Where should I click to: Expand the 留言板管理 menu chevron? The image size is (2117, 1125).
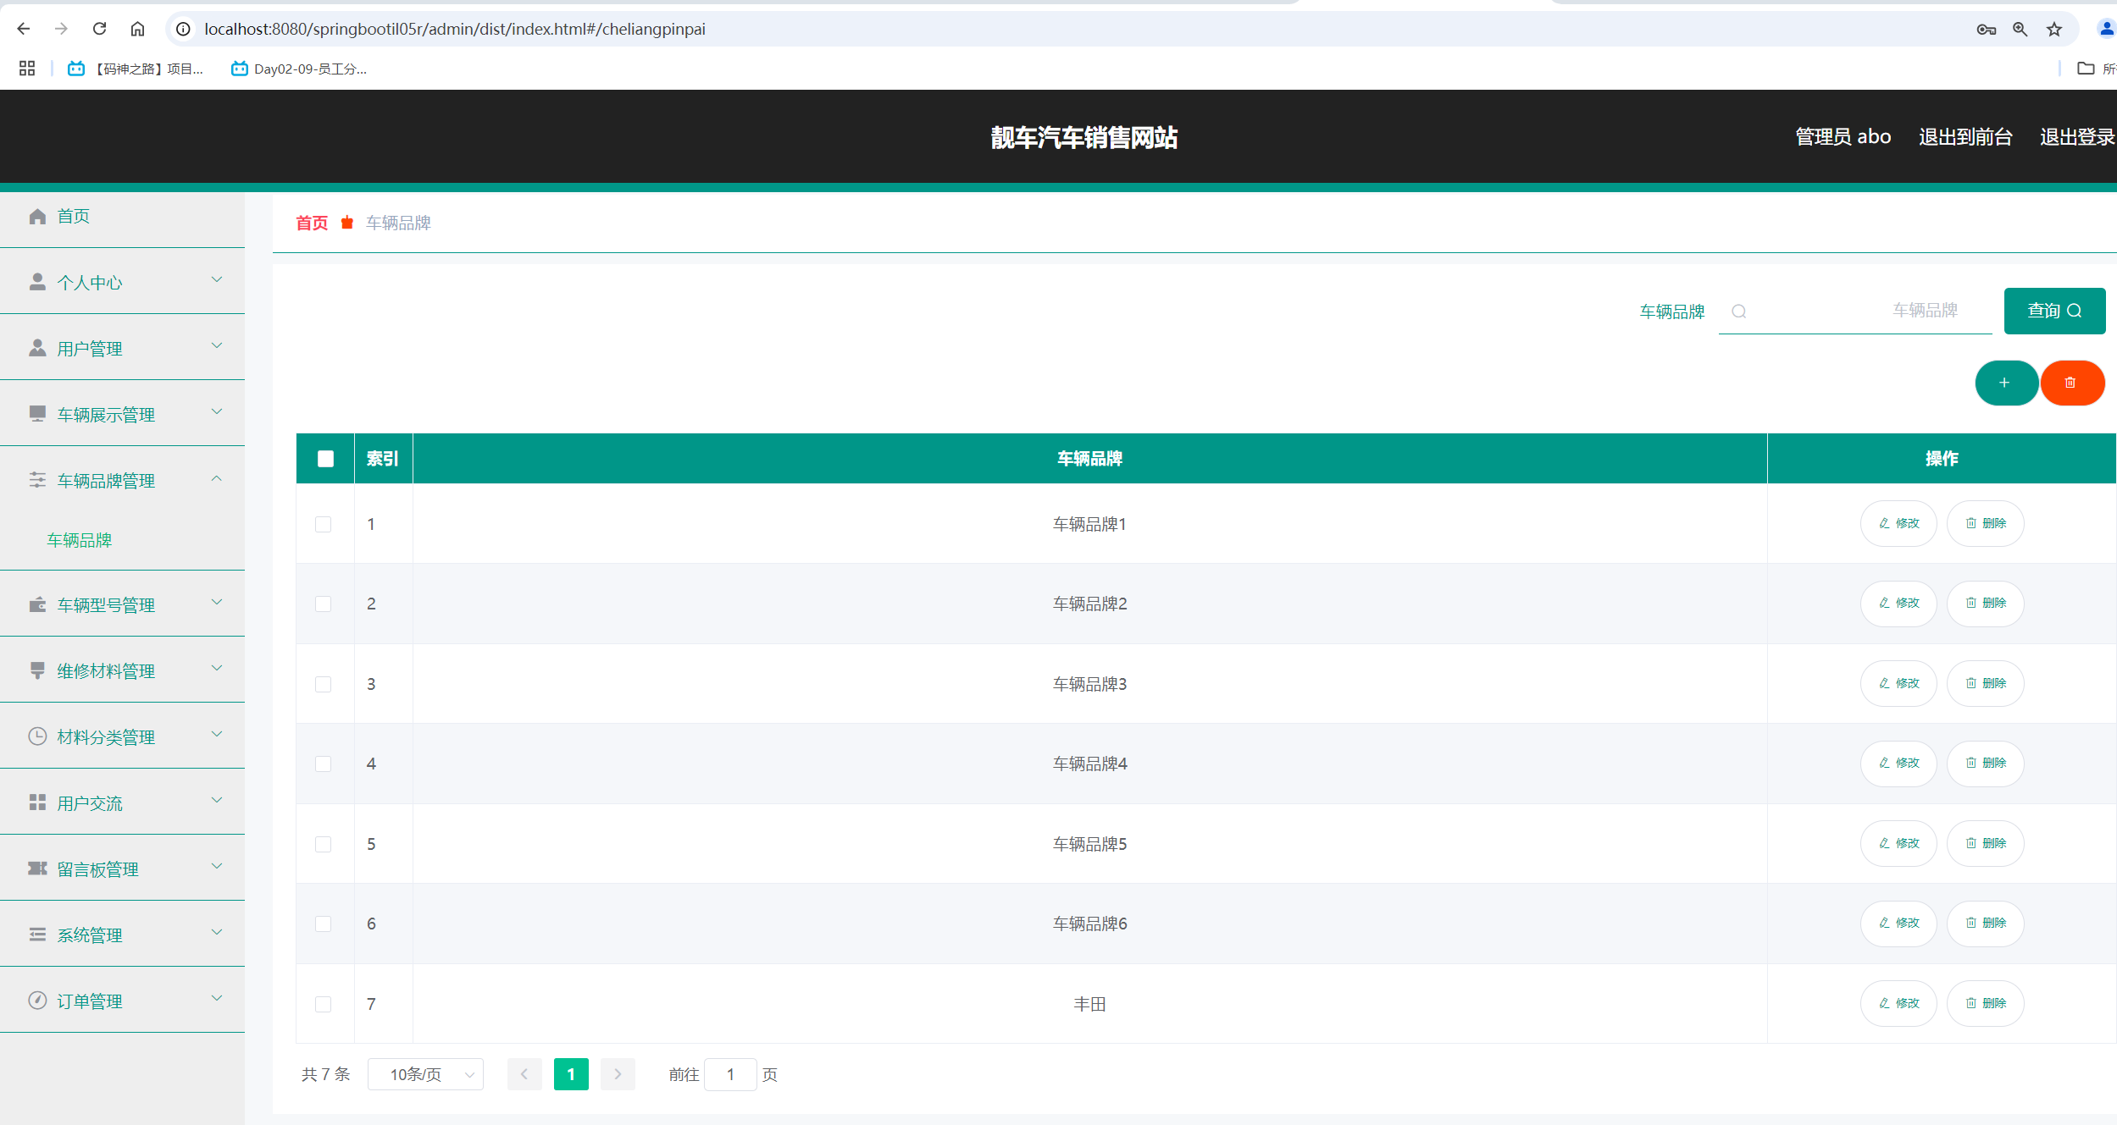217,866
